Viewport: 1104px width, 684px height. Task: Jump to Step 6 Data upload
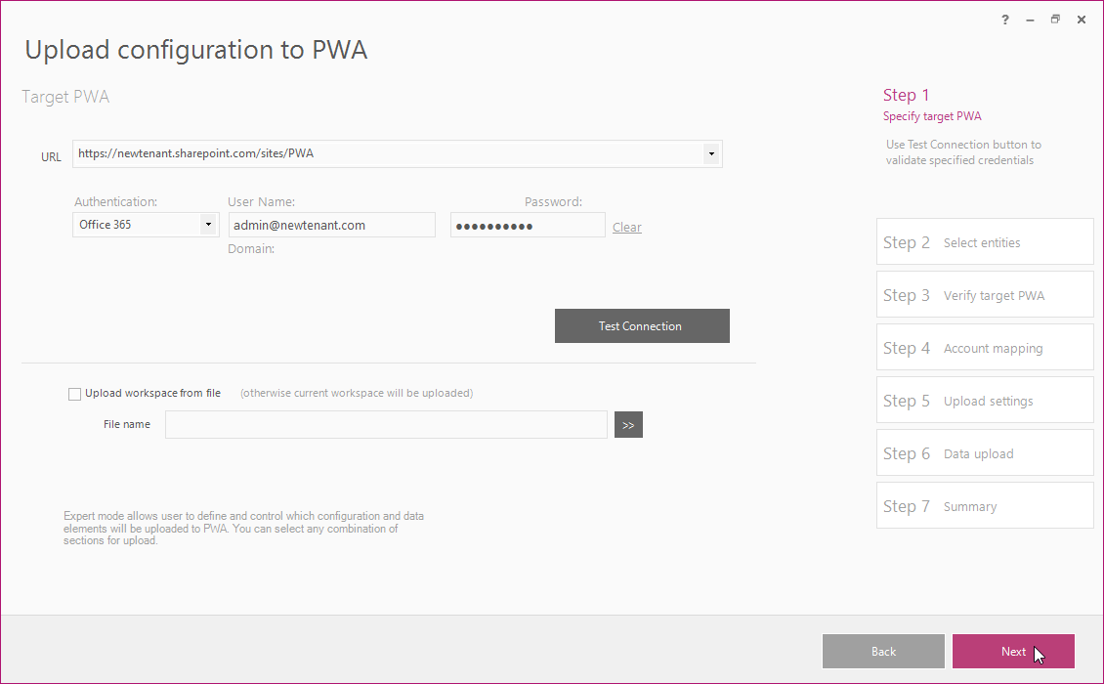pyautogui.click(x=984, y=453)
